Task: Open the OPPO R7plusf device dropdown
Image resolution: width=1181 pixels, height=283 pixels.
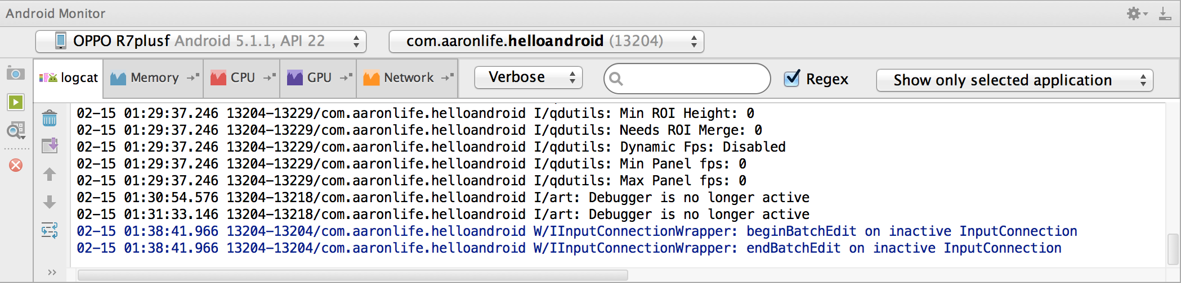Action: coord(201,41)
